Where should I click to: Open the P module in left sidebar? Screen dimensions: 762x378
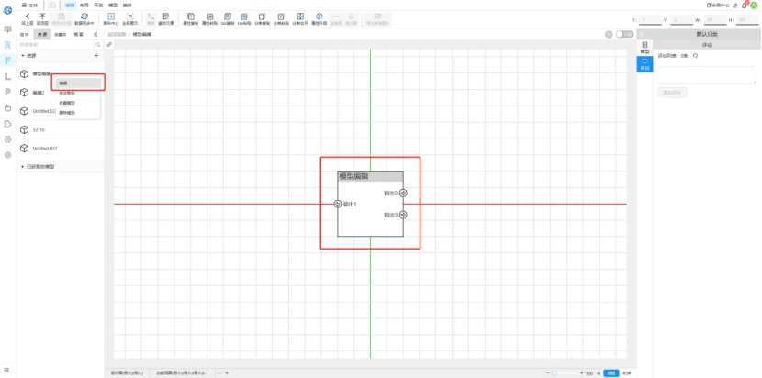(x=7, y=92)
